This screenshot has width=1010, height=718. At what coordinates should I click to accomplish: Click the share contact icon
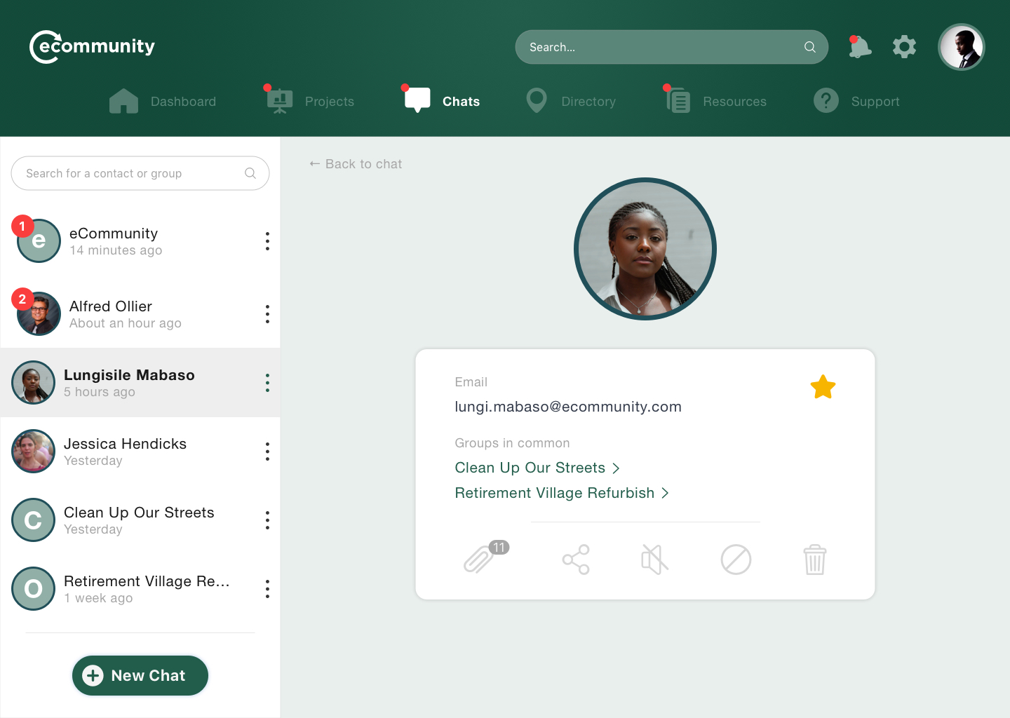pyautogui.click(x=576, y=560)
